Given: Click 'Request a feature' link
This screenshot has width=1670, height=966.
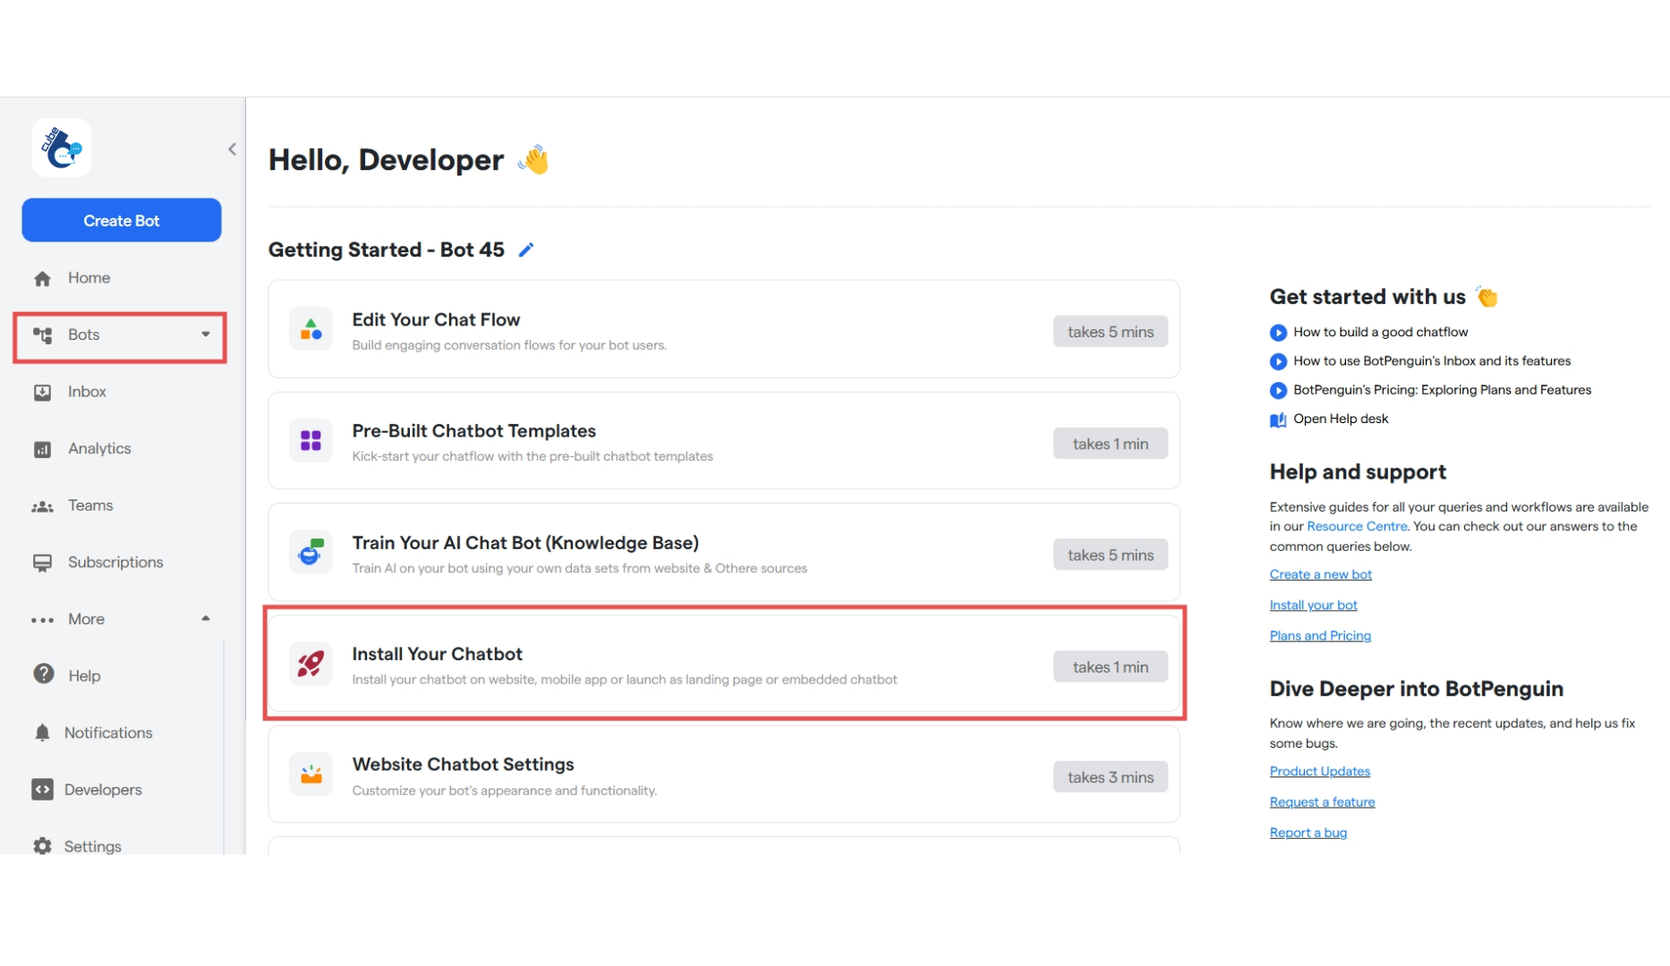Looking at the screenshot, I should pyautogui.click(x=1322, y=801).
